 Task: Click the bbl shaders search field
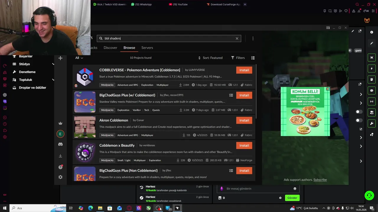click(x=169, y=38)
